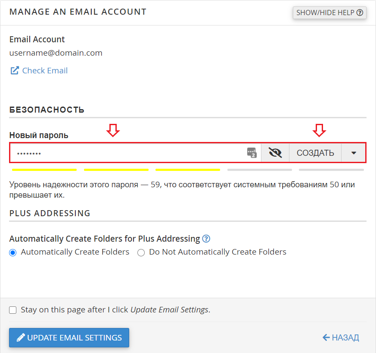Viewport: 376px width, 353px height.
Task: Toggle password visibility with the crossed-eye icon
Action: 275,153
